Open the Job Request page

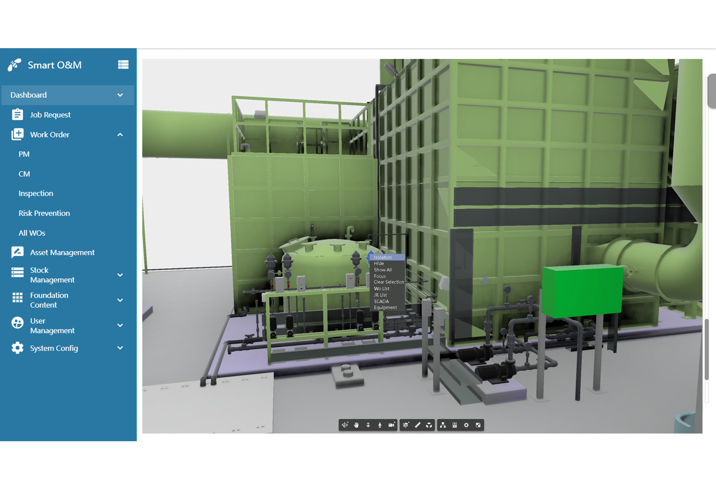click(50, 115)
